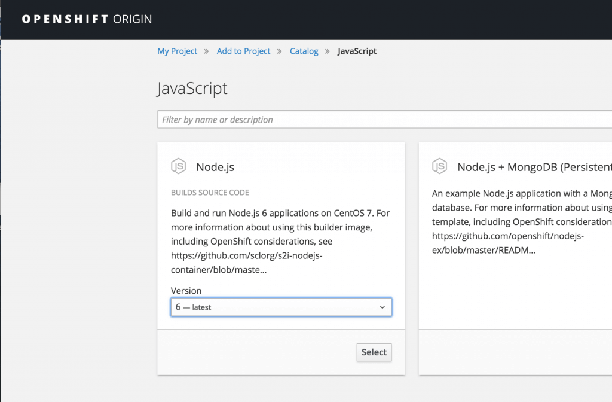This screenshot has width=612, height=402.
Task: Navigate to My Project breadcrumb
Action: (177, 51)
